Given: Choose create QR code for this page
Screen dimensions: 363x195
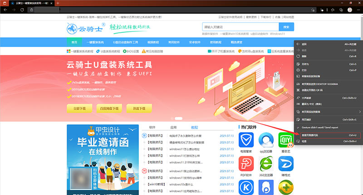Looking at the screenshot, I should pos(328,90).
